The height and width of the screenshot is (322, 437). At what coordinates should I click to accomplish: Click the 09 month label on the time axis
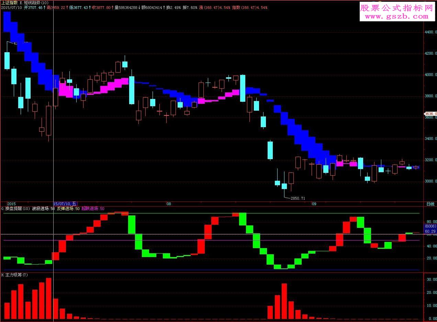[x=314, y=204]
